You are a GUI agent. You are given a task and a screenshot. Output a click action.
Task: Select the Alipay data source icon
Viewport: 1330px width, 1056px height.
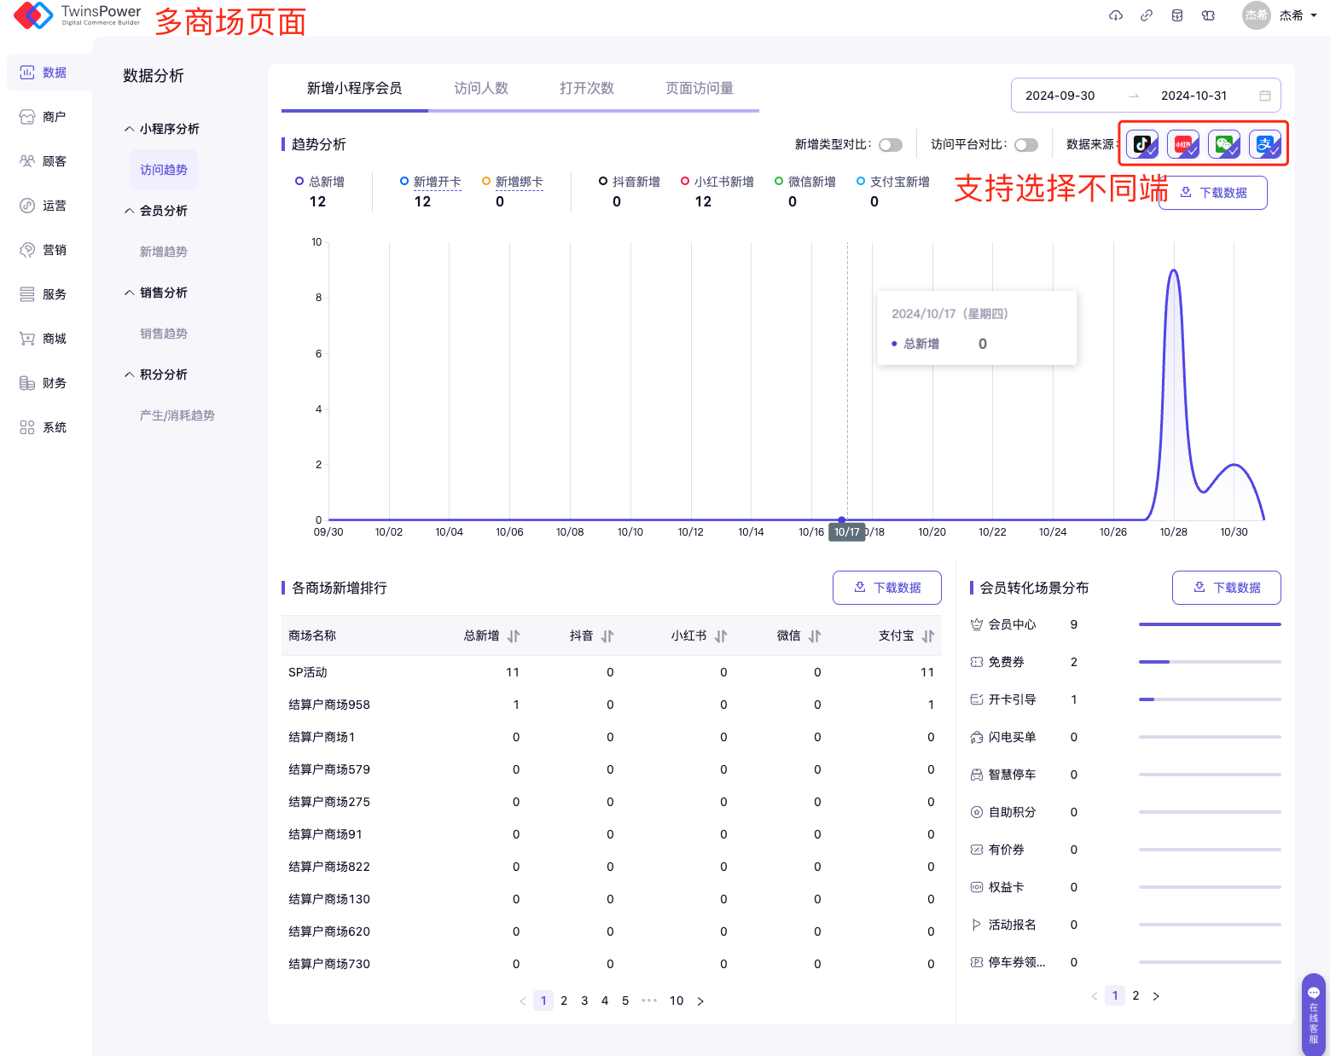pyautogui.click(x=1264, y=144)
